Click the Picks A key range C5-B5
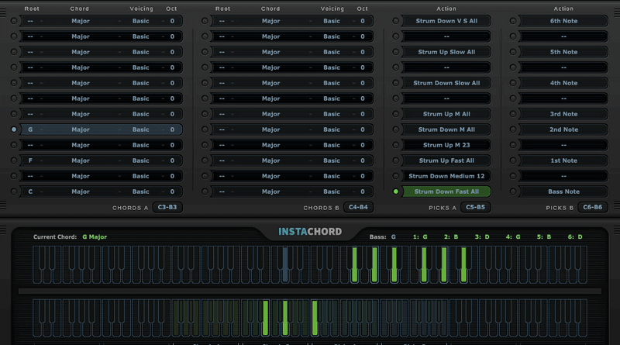This screenshot has width=620, height=345. click(476, 208)
